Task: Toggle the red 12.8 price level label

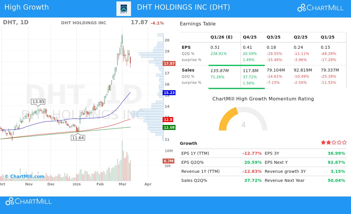Action: [x=168, y=119]
